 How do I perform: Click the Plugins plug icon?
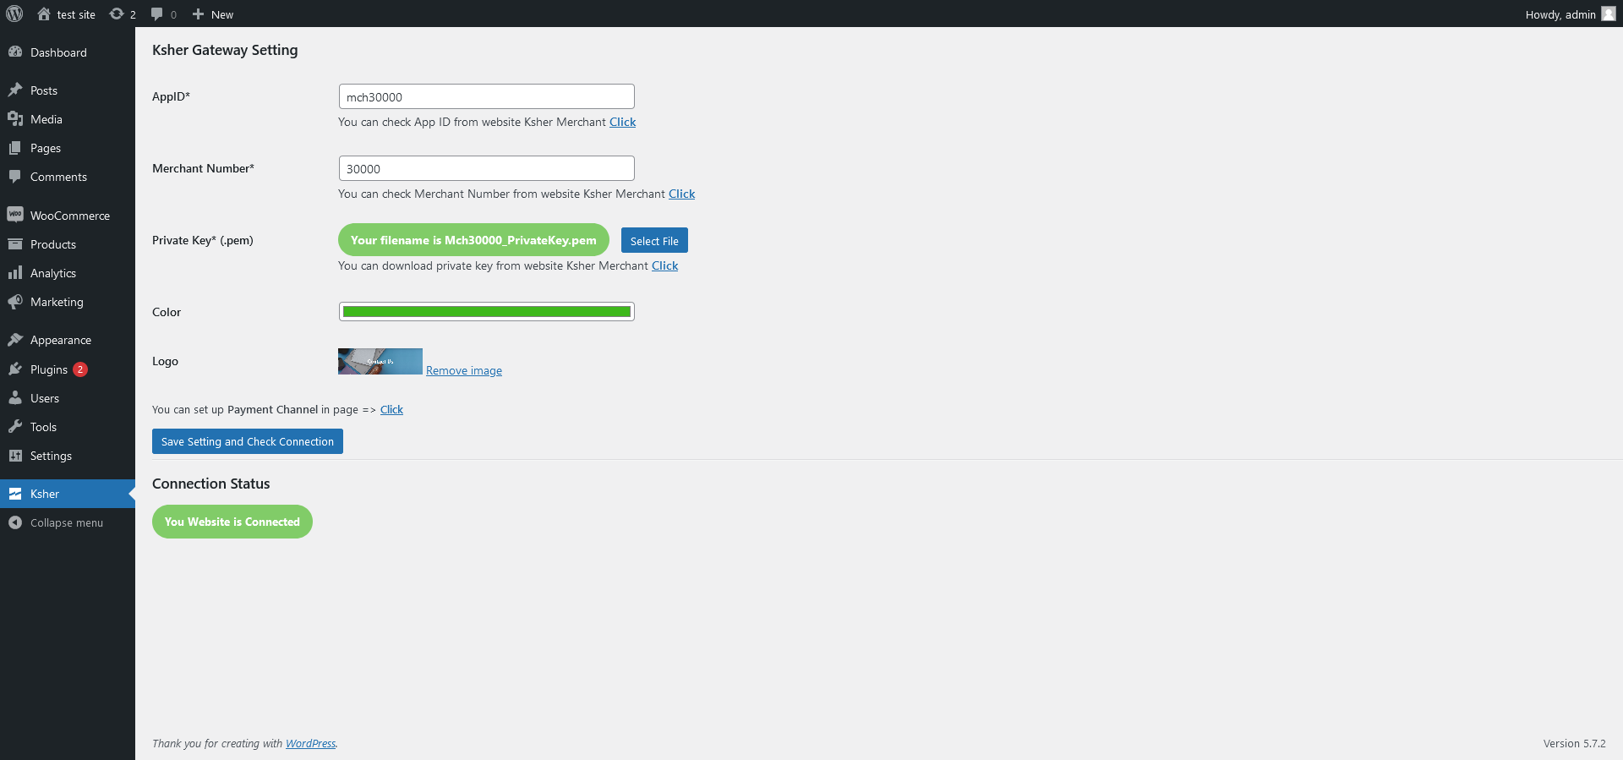[15, 369]
